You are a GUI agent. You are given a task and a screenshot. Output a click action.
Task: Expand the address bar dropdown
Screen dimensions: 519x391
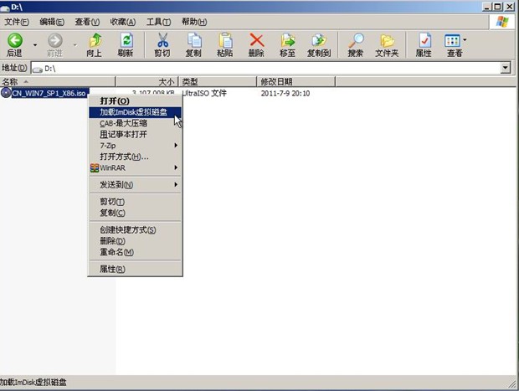coord(505,68)
